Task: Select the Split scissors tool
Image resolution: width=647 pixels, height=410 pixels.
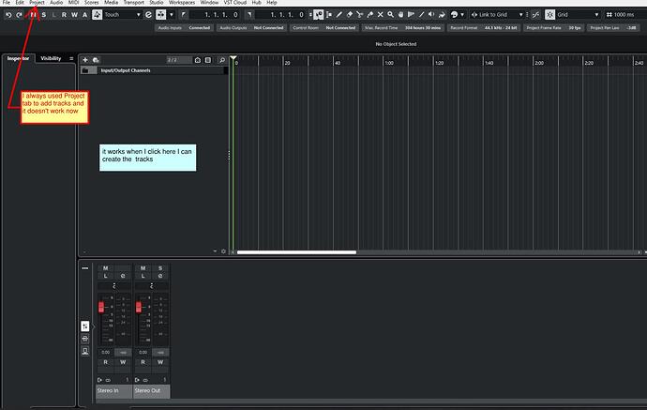Action: [x=360, y=15]
